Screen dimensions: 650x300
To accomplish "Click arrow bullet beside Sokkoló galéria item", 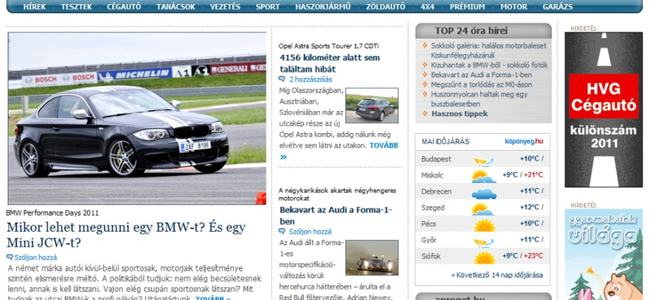I will tap(425, 45).
